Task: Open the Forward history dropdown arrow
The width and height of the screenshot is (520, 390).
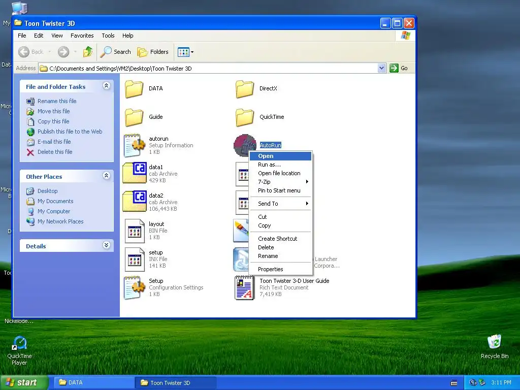Action: [x=75, y=52]
